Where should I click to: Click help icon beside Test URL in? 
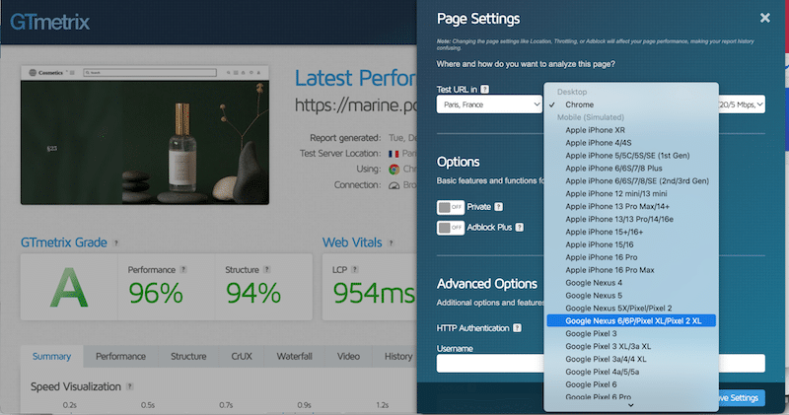coord(485,90)
